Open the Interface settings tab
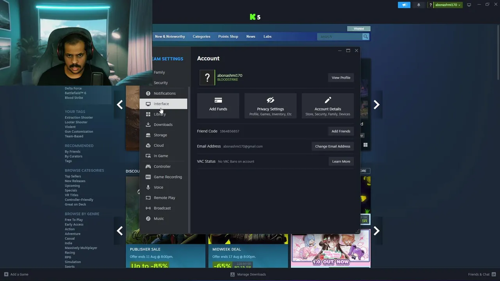 [163, 104]
